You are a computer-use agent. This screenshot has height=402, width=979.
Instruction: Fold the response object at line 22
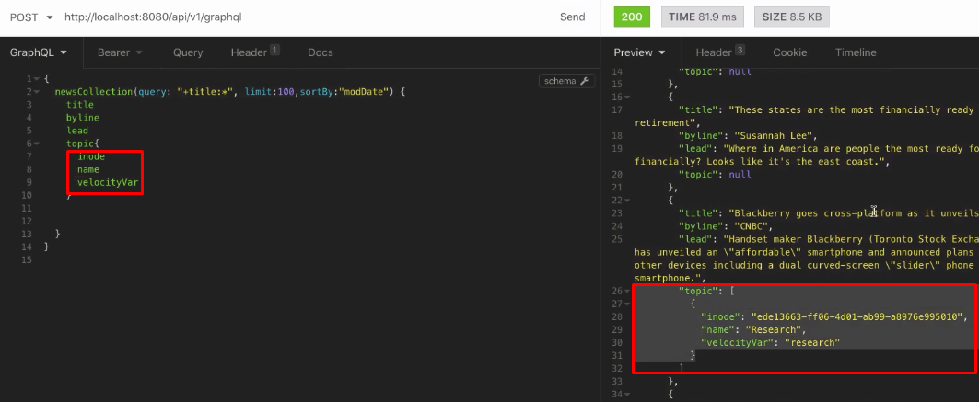(x=627, y=200)
